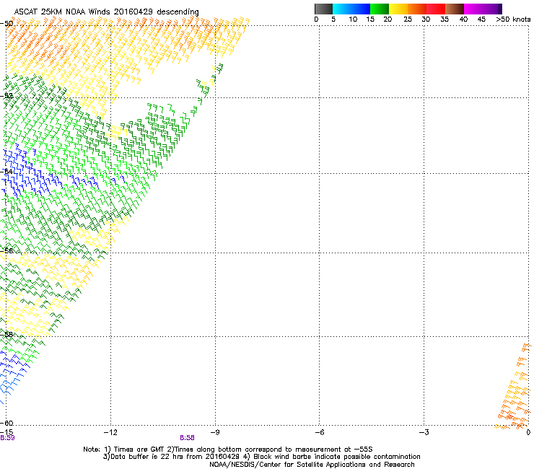
Task: Click the 0 longitude label
Action: [528, 432]
